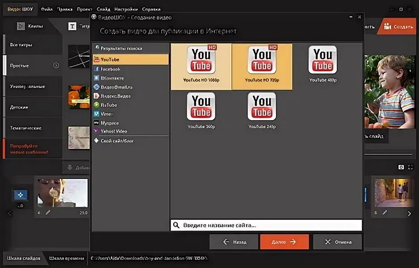Screen dimensions: 419x268
Task: Move the slide strip right with arrow
Action: [x=409, y=213]
